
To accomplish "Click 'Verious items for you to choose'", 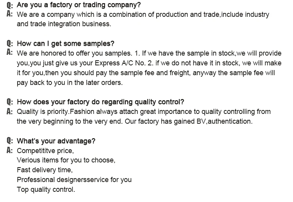I will click(66, 160).
